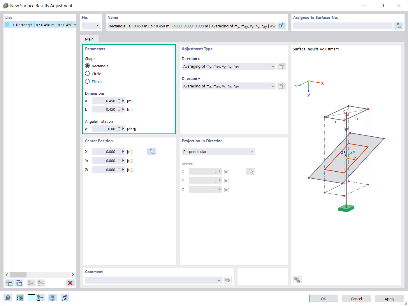
Task: Click the Name text field
Action: tap(191, 26)
